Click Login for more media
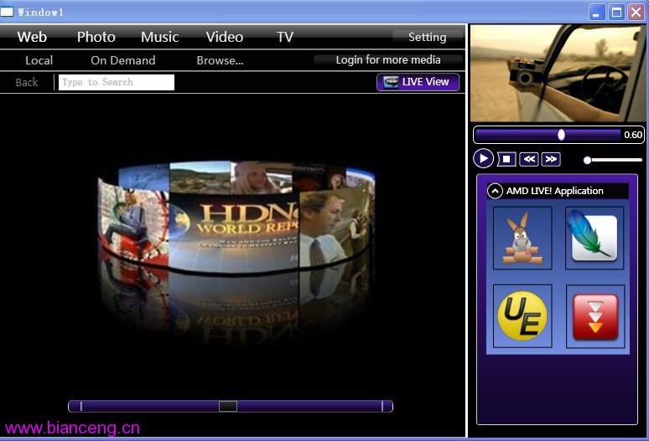The height and width of the screenshot is (441, 649). click(388, 60)
